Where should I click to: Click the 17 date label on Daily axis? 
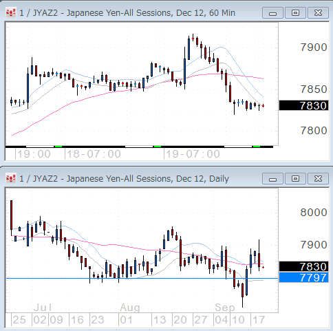(259, 320)
